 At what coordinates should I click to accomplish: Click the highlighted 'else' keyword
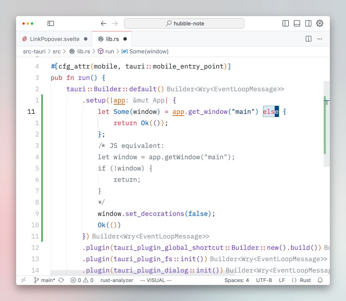[x=271, y=111]
